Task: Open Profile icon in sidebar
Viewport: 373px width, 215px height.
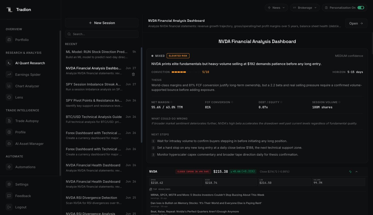Action: tap(9, 132)
